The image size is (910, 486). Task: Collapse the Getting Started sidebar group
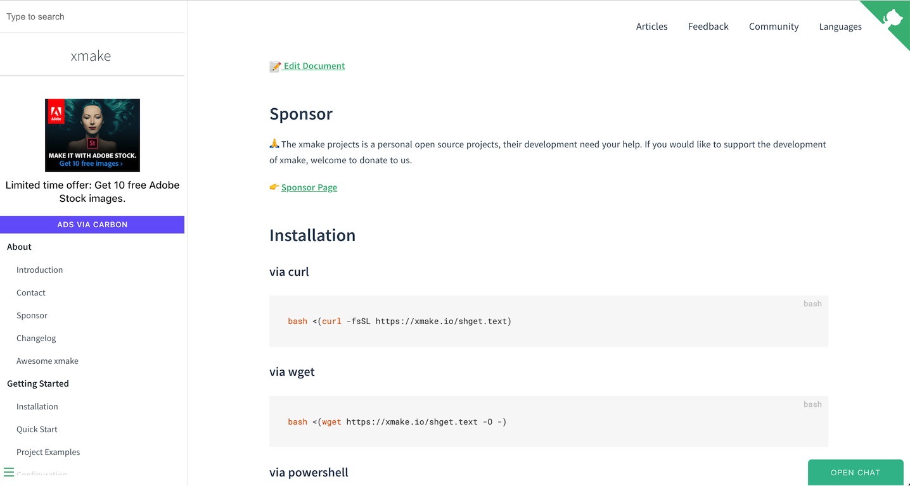click(38, 383)
